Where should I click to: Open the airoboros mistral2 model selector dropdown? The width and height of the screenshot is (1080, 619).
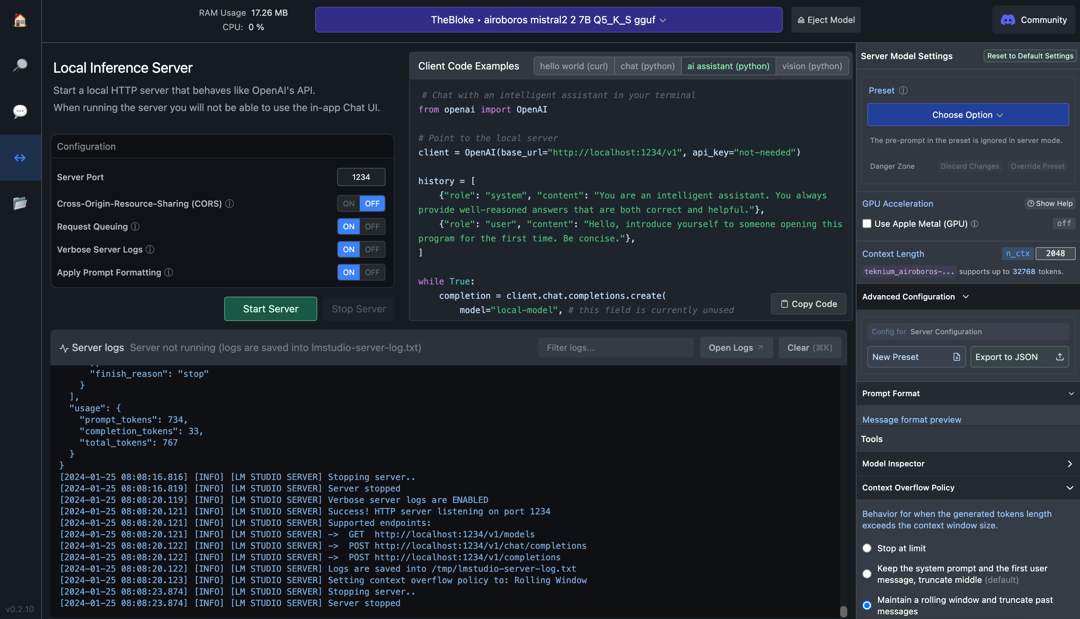click(549, 20)
